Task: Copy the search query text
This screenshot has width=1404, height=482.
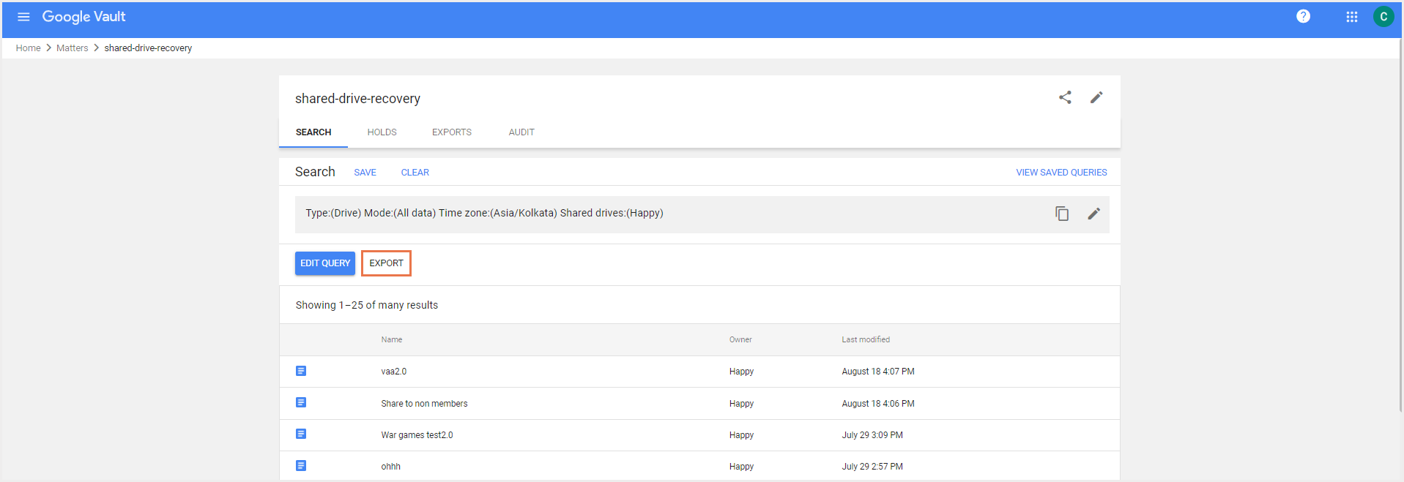Action: (x=1062, y=214)
